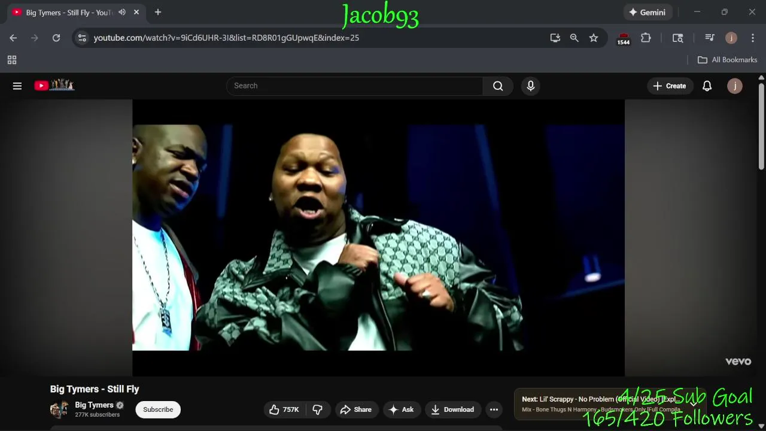Open YouTube account avatar menu
This screenshot has height=431, width=766.
(x=734, y=86)
